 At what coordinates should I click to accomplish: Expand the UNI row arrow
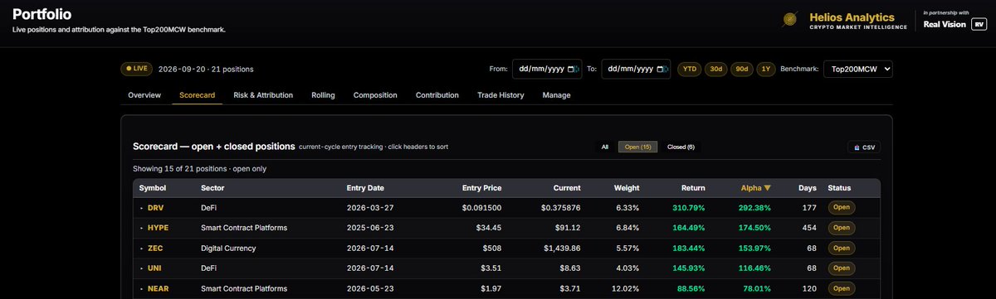[141, 268]
